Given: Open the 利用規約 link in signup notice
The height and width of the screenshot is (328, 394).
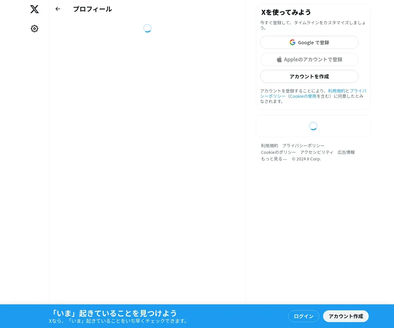Looking at the screenshot, I should 337,91.
